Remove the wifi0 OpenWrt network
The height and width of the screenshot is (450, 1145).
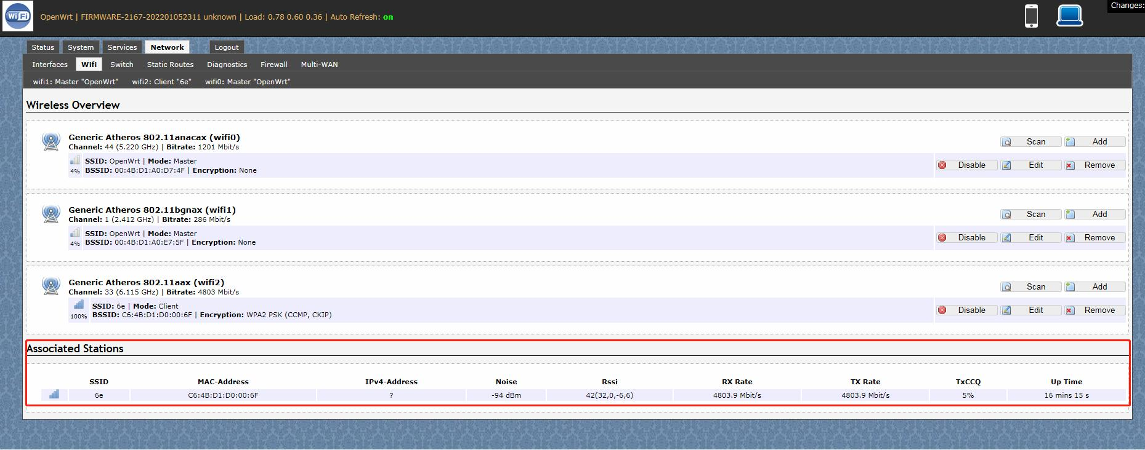click(x=1094, y=165)
